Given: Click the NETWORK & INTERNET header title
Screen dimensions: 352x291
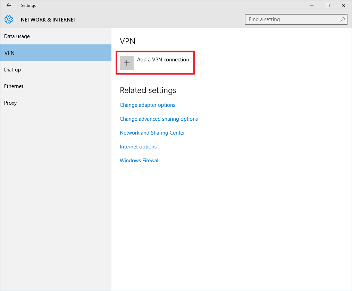Looking at the screenshot, I should pyautogui.click(x=49, y=20).
